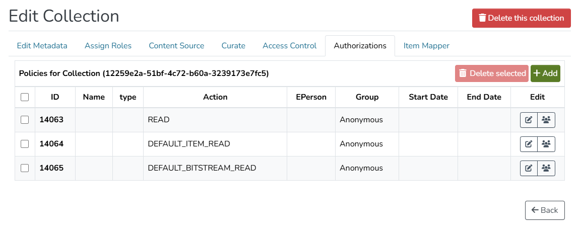Select the checkbox for policy 14063
Screen dimensions: 580x239
[25, 120]
